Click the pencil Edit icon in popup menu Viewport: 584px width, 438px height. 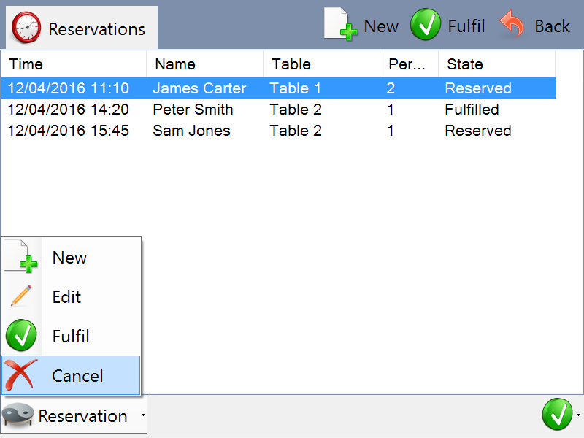point(21,296)
